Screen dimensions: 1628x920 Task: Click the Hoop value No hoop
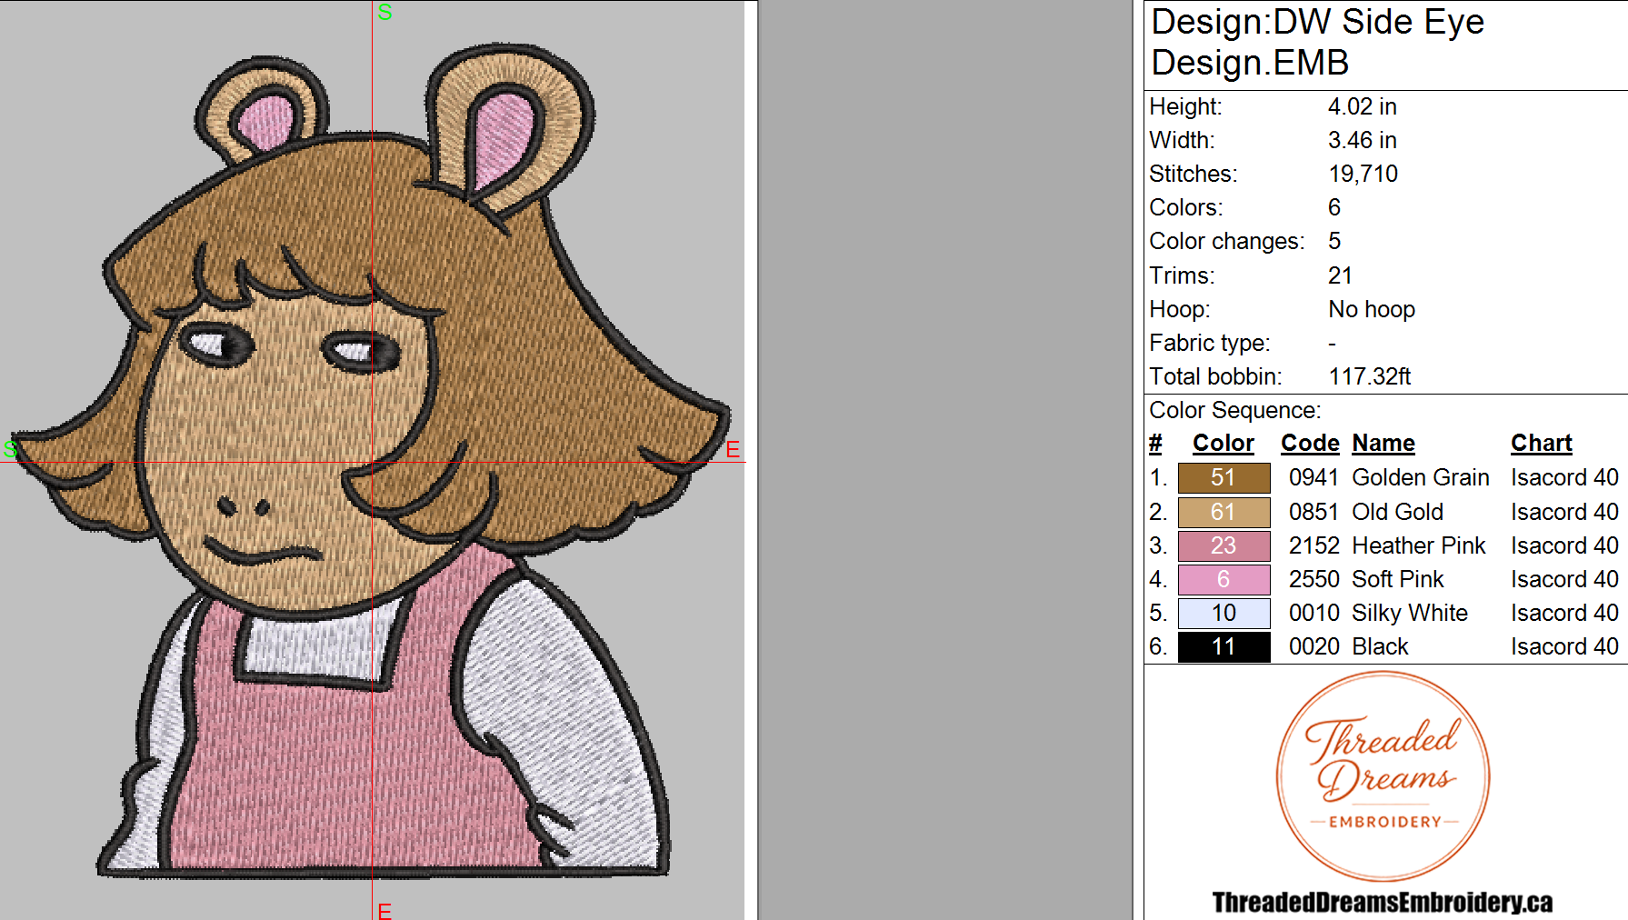click(x=1372, y=309)
